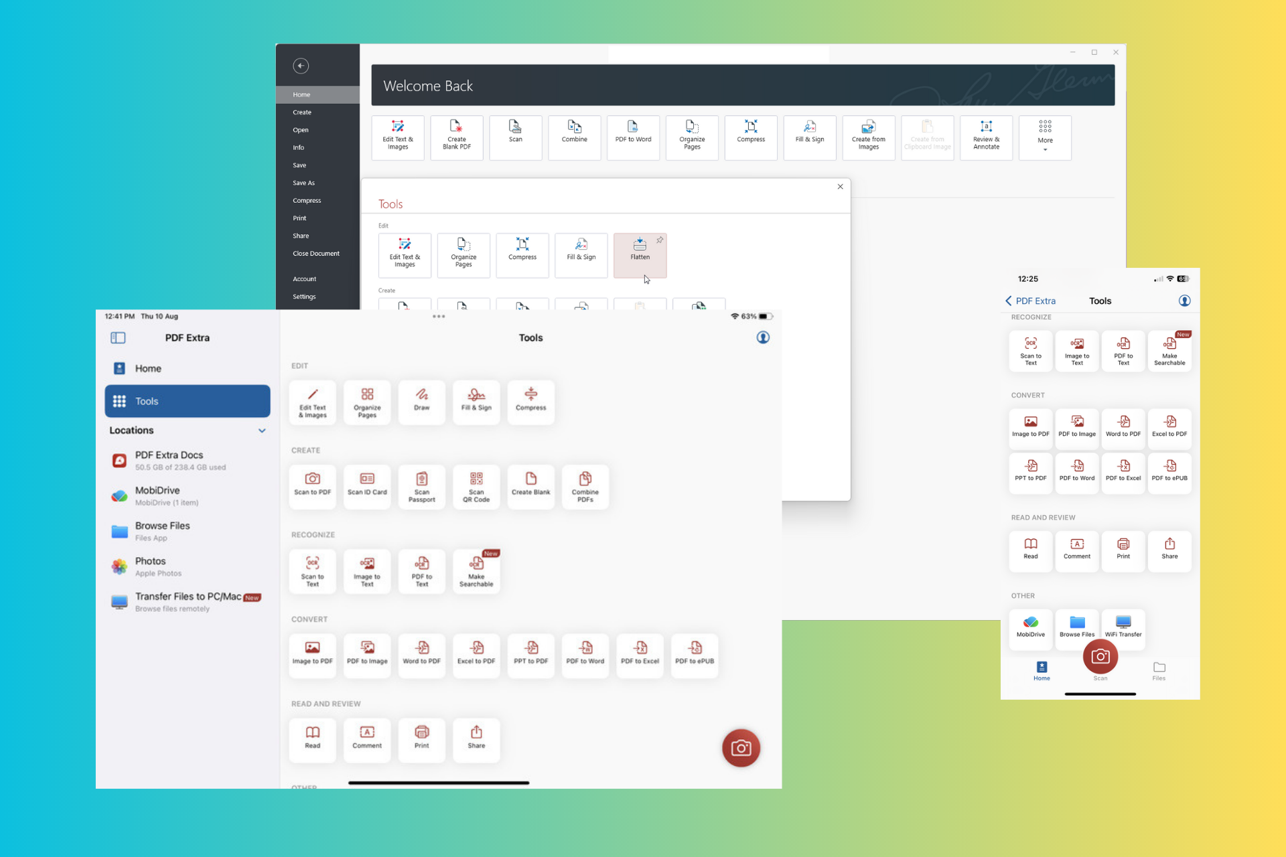Open PDF Extra Docs location

(x=188, y=461)
